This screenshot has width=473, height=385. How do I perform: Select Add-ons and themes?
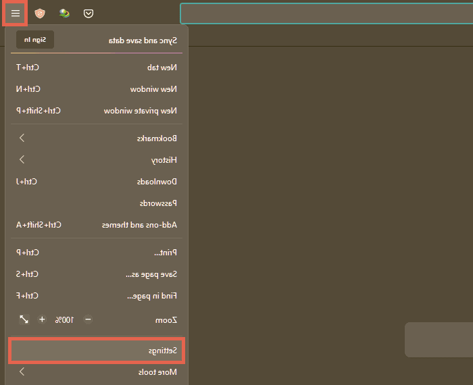(x=97, y=225)
